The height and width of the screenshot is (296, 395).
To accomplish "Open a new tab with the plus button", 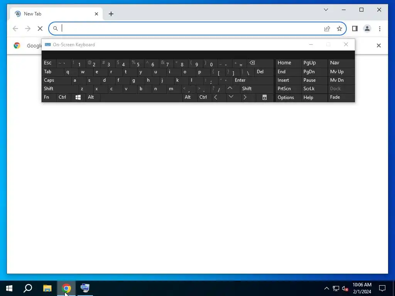I will click(111, 14).
